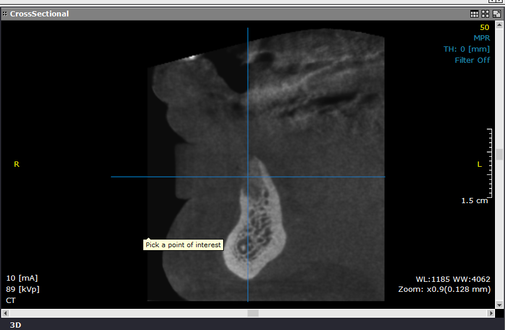Image resolution: width=505 pixels, height=330 pixels.
Task: Click the vertical scrollbar up arrow
Action: (x=499, y=25)
